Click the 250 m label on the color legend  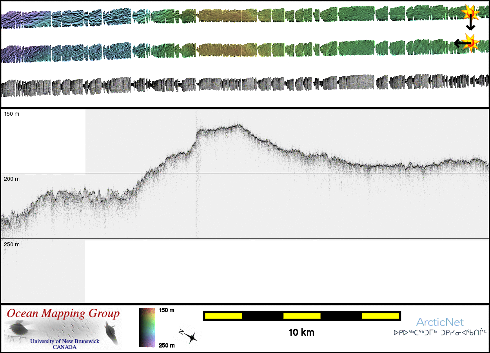click(x=167, y=345)
